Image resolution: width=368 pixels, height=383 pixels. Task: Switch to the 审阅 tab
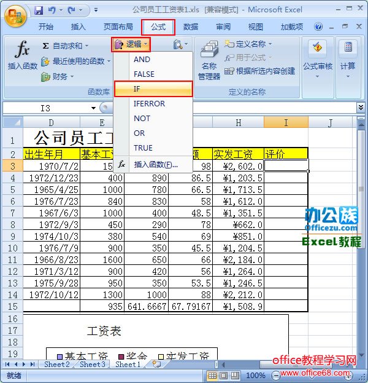[x=223, y=26]
